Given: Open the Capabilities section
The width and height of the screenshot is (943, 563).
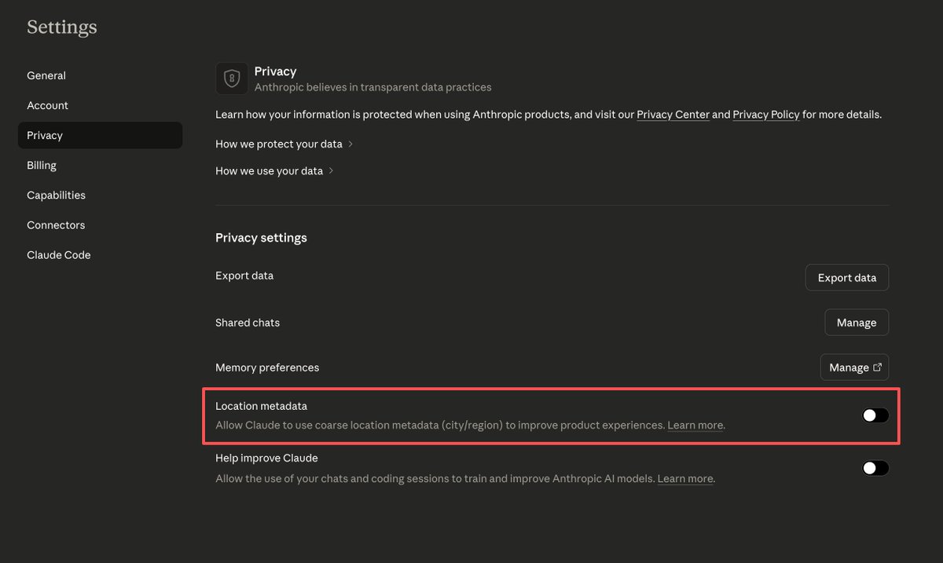Looking at the screenshot, I should 100,195.
